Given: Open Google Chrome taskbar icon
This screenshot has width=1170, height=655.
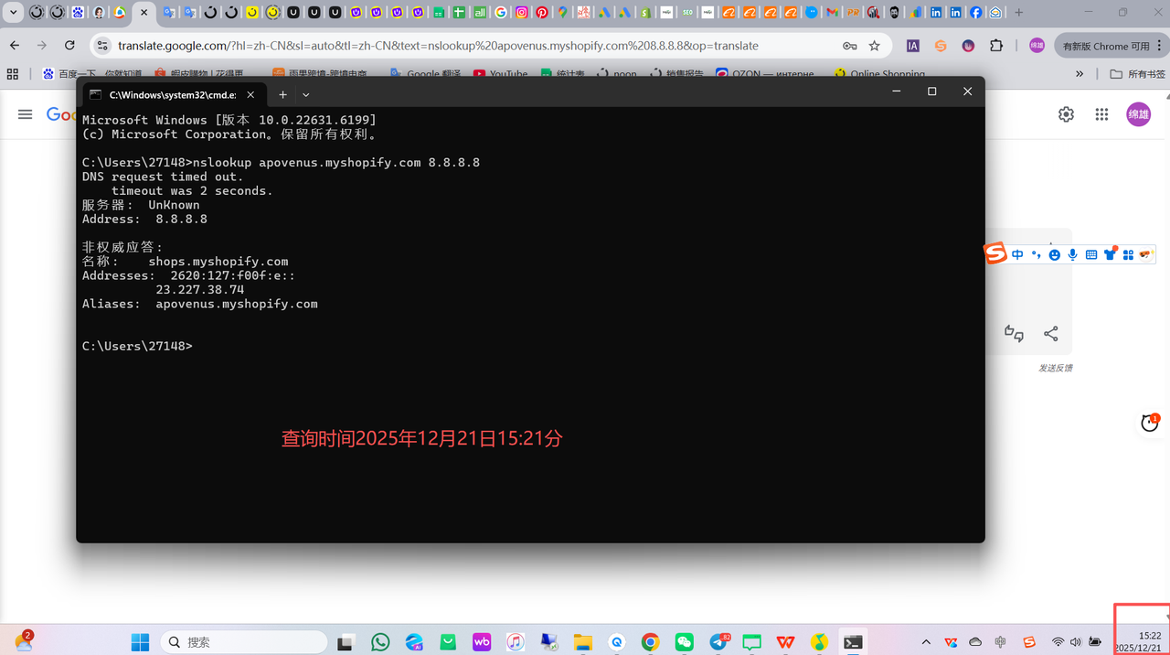Looking at the screenshot, I should [x=650, y=642].
